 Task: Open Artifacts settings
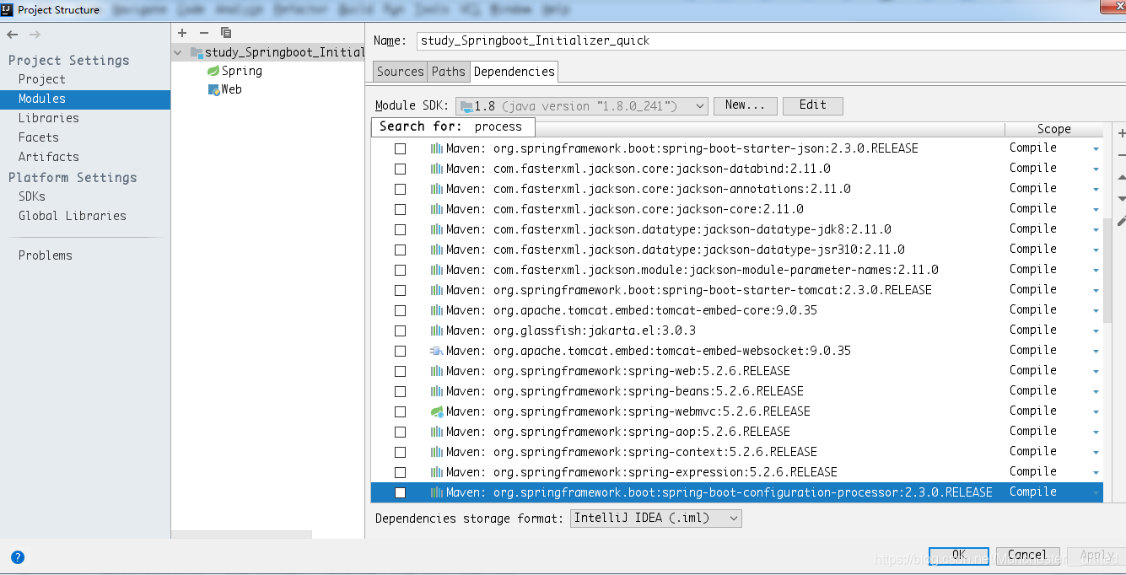pyautogui.click(x=49, y=157)
